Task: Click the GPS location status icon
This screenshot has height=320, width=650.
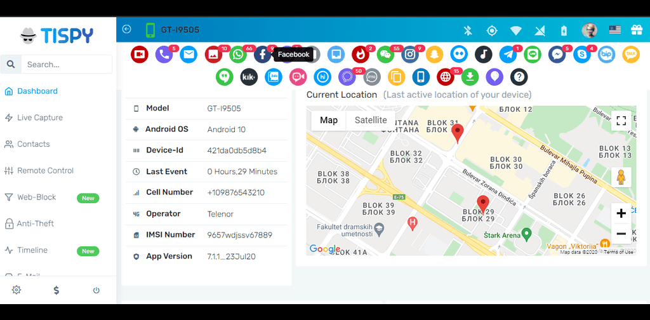Action: [x=492, y=30]
